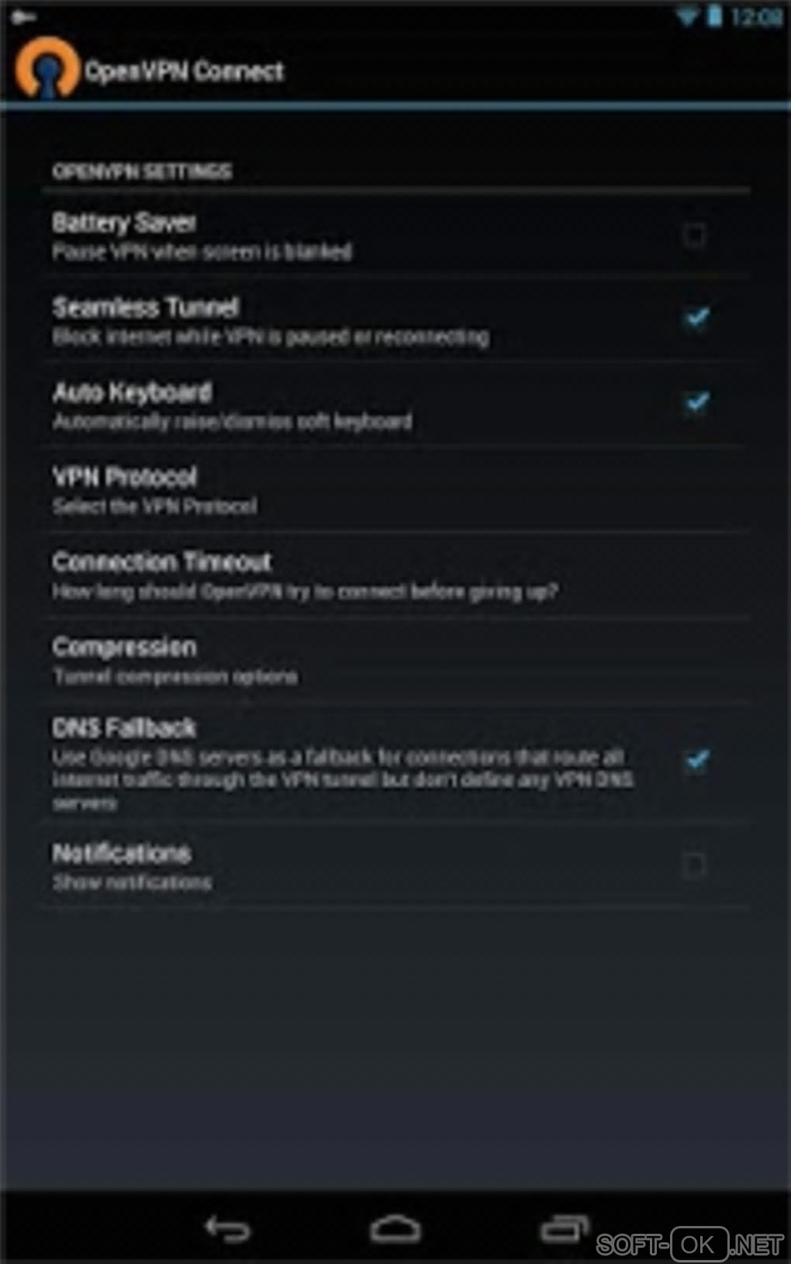Enable the Notifications checkbox
Screen dimensions: 791x1264
(x=694, y=865)
